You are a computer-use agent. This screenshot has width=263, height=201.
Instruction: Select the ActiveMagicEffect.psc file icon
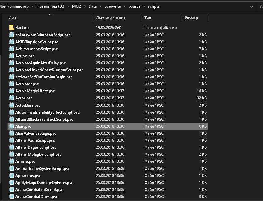point(11,91)
